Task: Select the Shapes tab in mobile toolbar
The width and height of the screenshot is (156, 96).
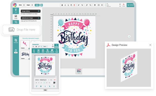Action: pyautogui.click(x=57, y=51)
